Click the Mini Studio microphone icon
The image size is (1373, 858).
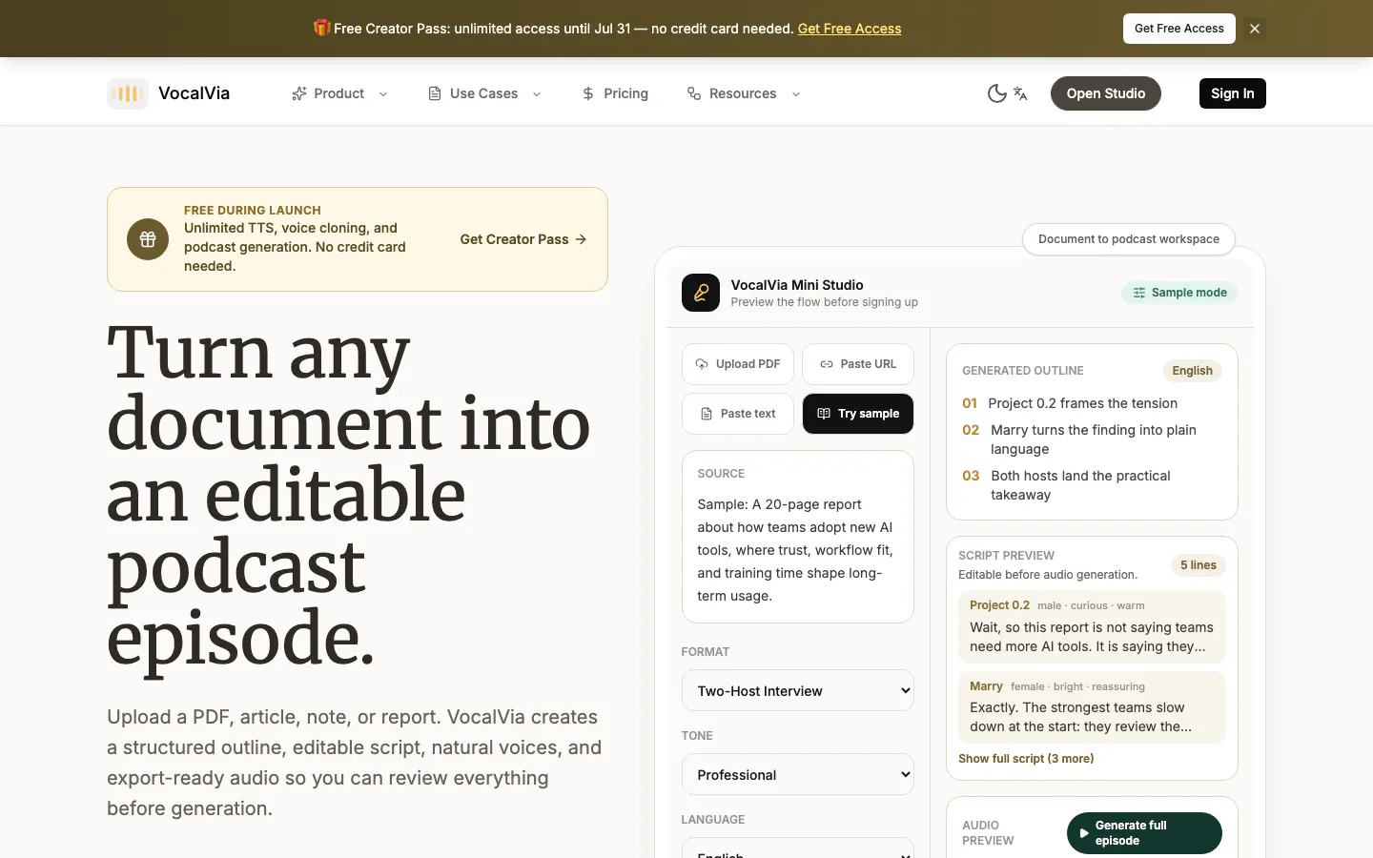(701, 293)
